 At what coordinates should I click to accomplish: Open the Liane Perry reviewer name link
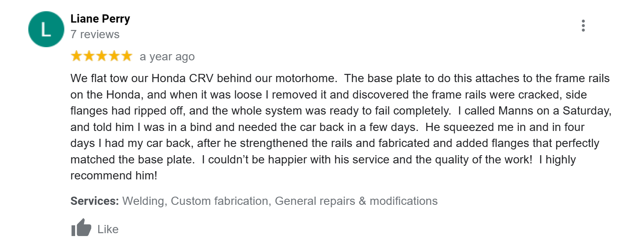[100, 19]
